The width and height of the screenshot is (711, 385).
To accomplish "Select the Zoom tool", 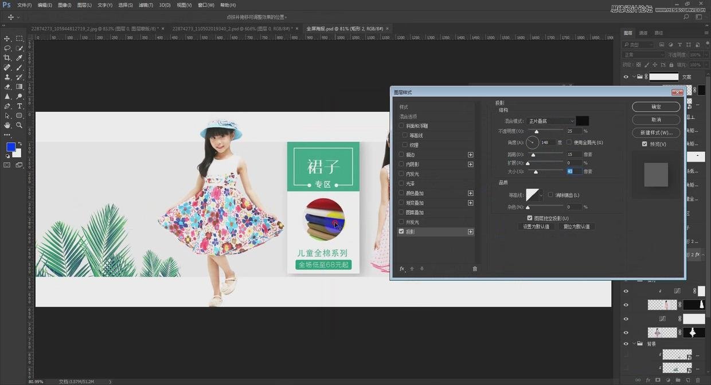I will click(19, 125).
